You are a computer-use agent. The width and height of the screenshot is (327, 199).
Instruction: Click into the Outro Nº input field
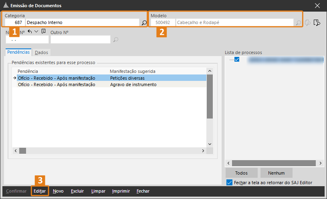(x=80, y=39)
